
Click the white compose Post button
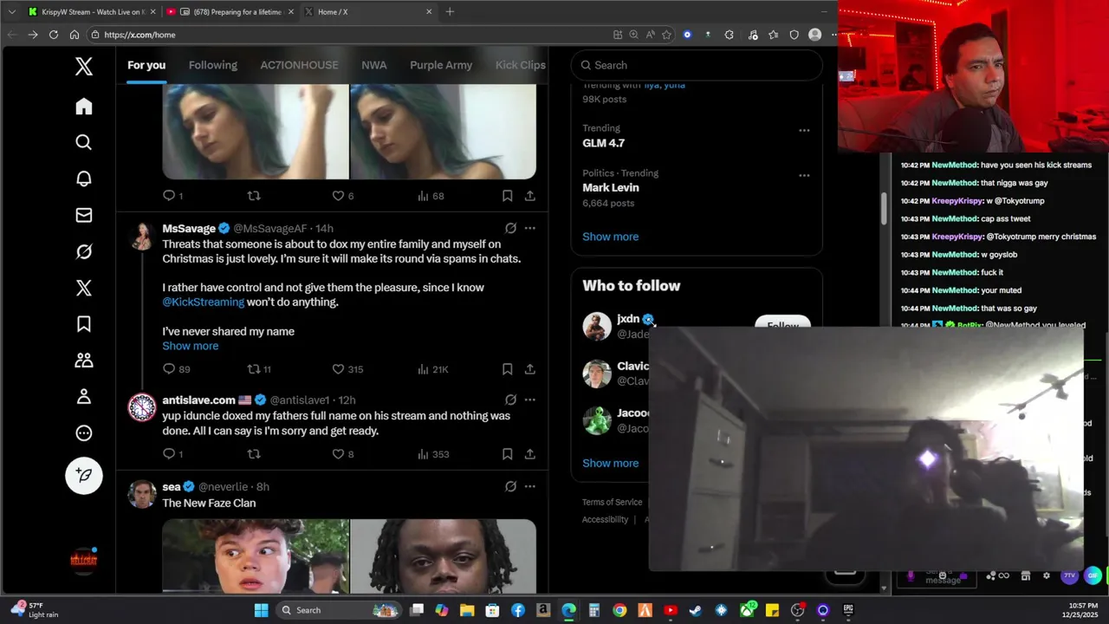click(x=84, y=475)
